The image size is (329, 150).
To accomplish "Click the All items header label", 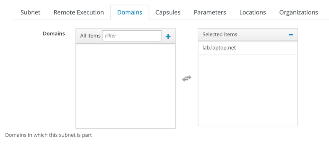I will [90, 36].
